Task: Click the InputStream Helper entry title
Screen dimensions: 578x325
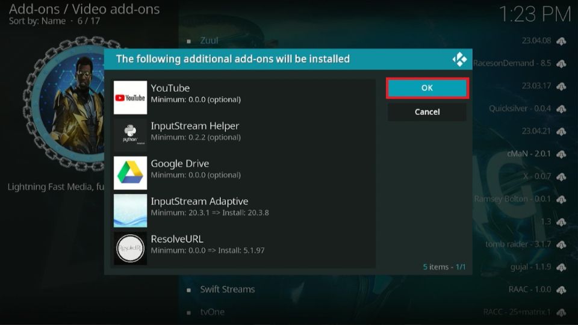Action: [x=195, y=126]
